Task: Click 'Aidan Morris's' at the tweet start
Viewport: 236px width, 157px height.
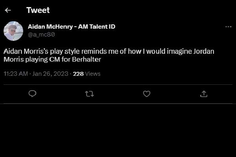Action: coord(24,52)
